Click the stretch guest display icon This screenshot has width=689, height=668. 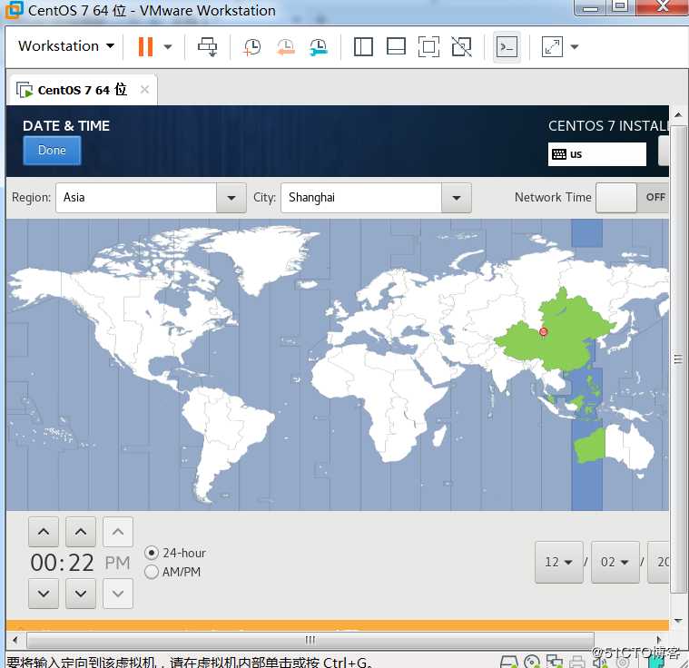pyautogui.click(x=552, y=46)
